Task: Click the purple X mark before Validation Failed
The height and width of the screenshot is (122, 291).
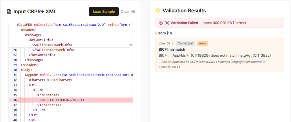Action: 167,23
